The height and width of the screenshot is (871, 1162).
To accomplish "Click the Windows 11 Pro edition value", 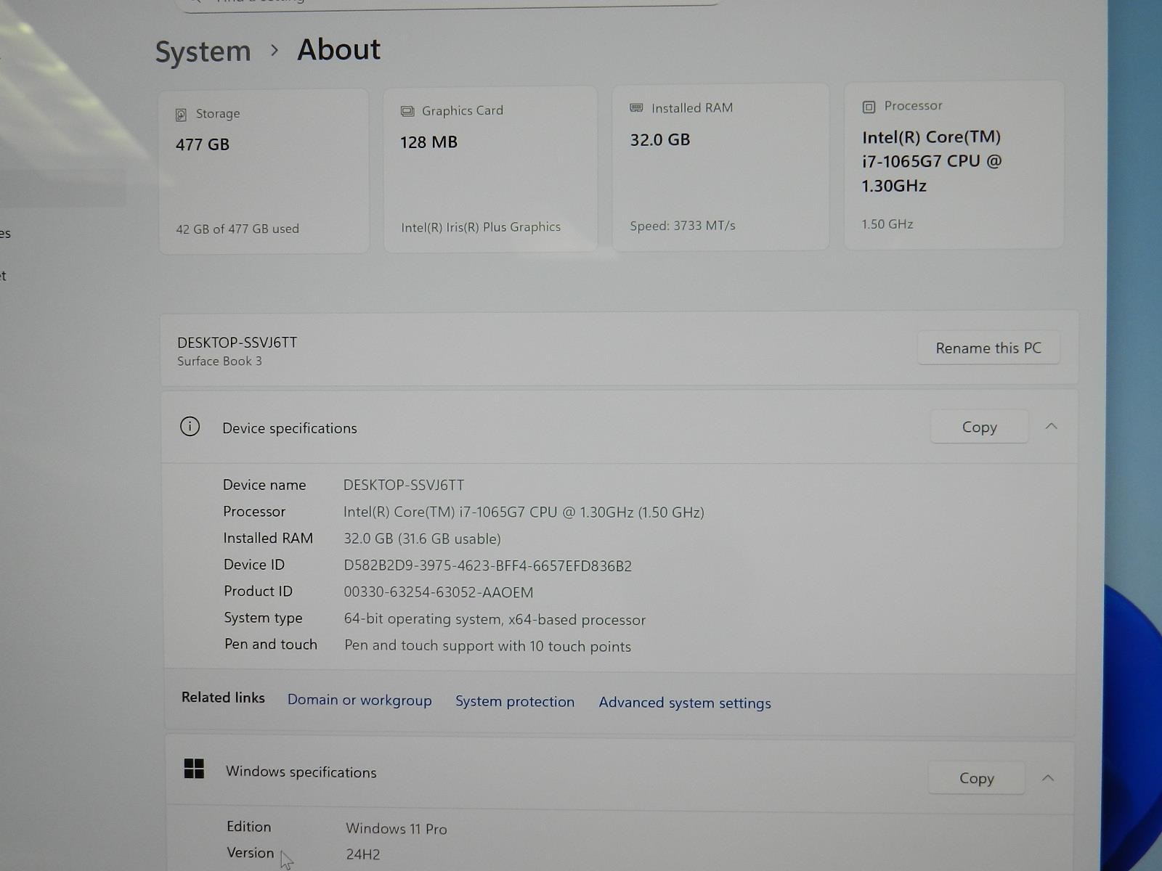I will (397, 829).
